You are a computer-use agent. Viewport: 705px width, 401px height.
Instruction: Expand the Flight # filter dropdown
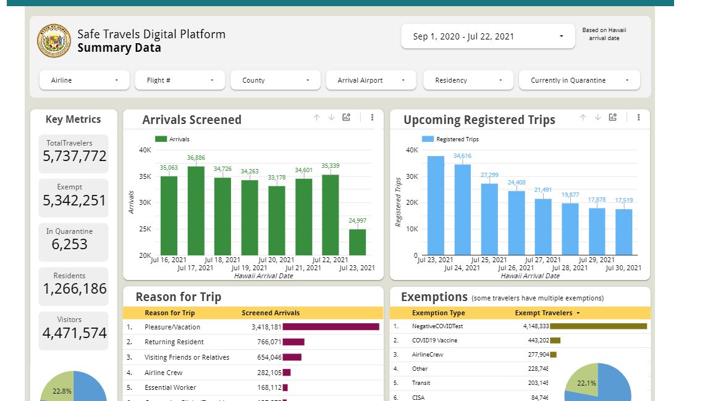(180, 80)
